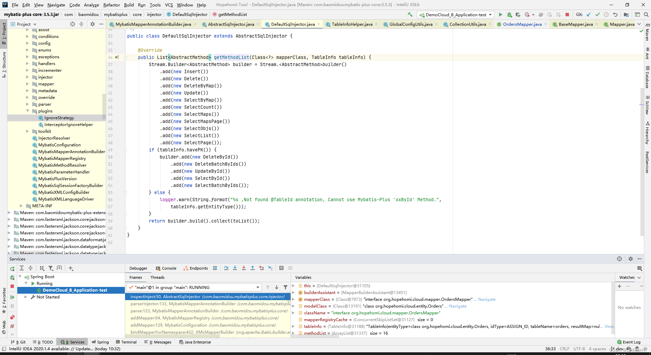
Task: Toggle the Database tool window on the right stripe
Action: (647, 77)
